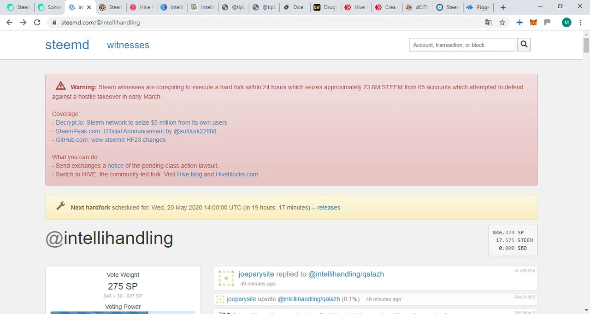
Task: Switch to the Some tab
Action: [48, 7]
